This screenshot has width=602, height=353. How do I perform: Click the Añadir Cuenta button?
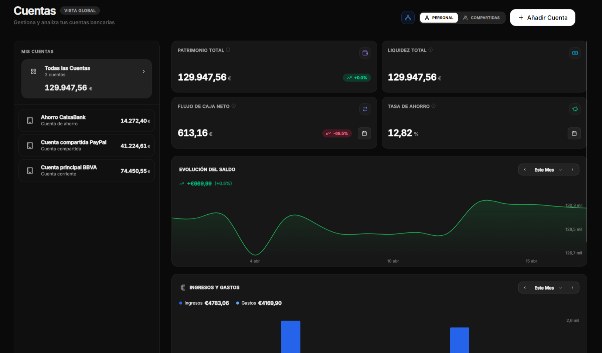(x=543, y=18)
